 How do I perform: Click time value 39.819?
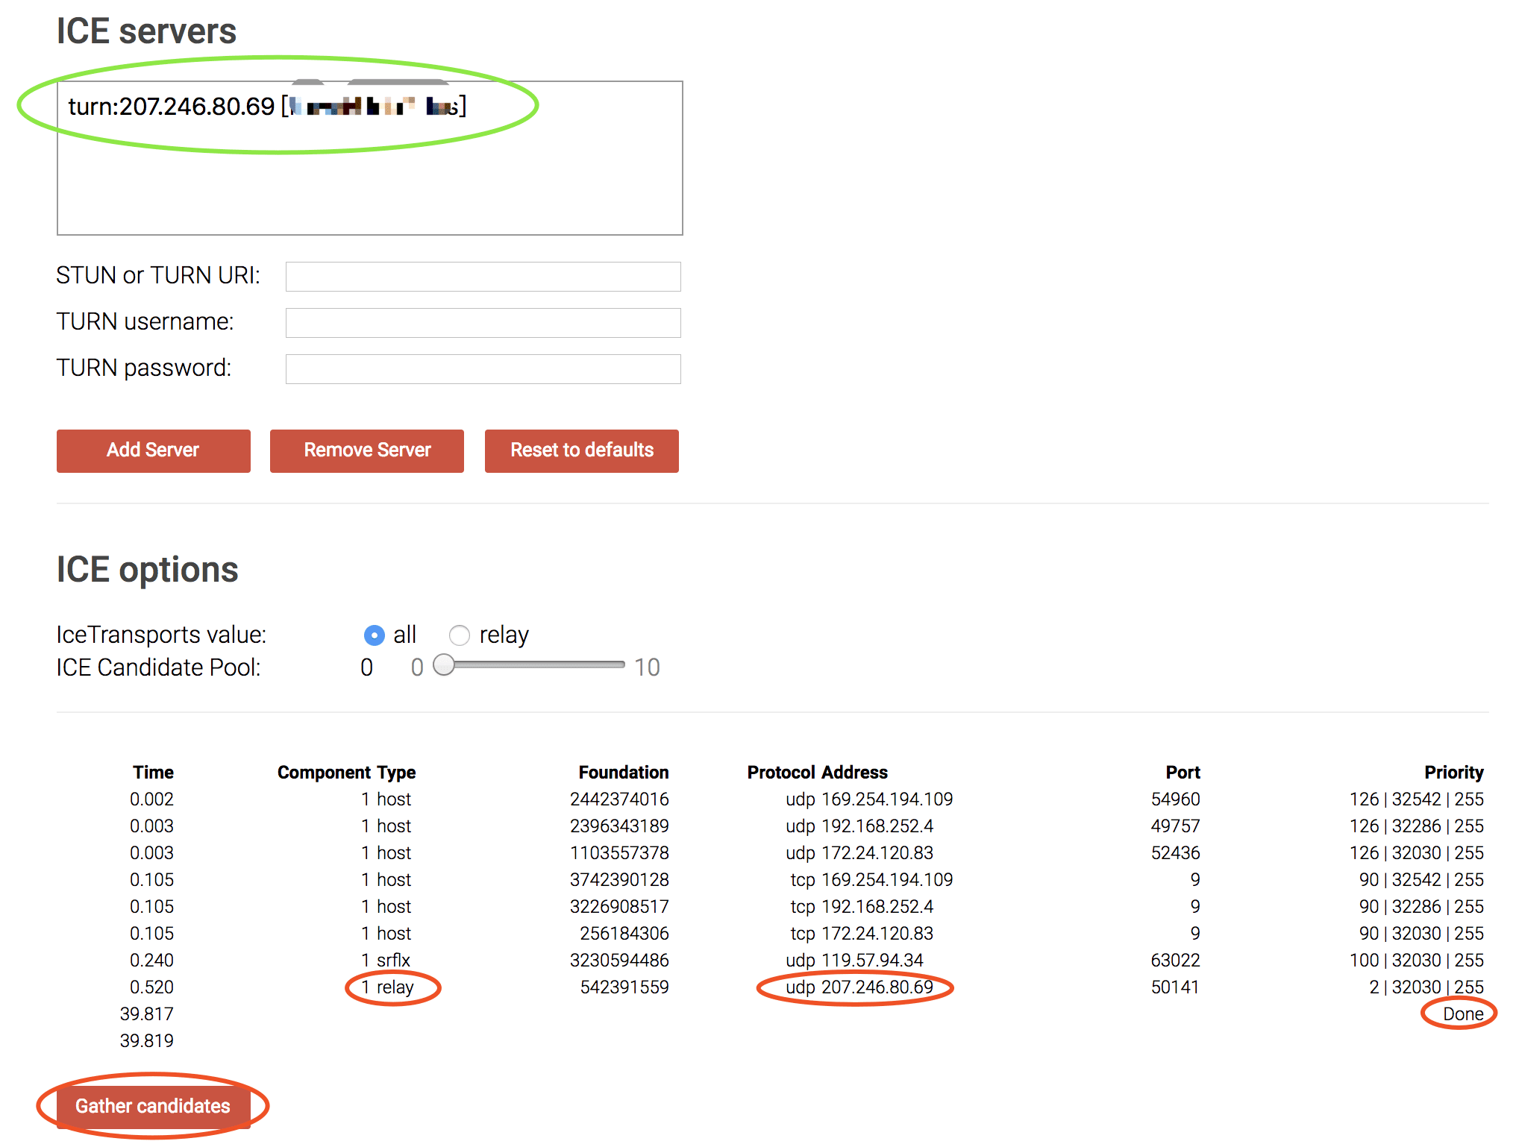[147, 1041]
